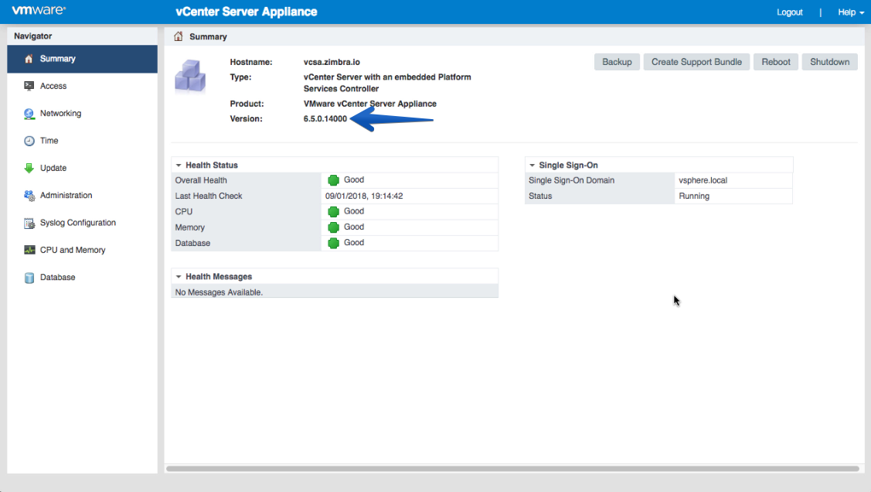The image size is (871, 492).
Task: Click the Navigator panel heading
Action: click(32, 36)
